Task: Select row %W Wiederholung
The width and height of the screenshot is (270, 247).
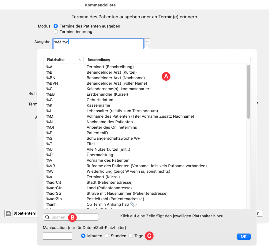Action: click(x=145, y=171)
